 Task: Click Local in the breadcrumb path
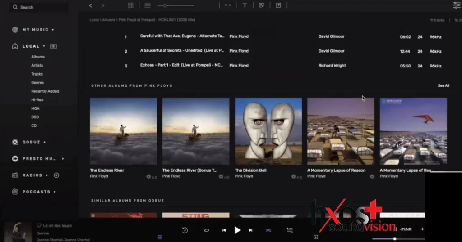(94, 20)
